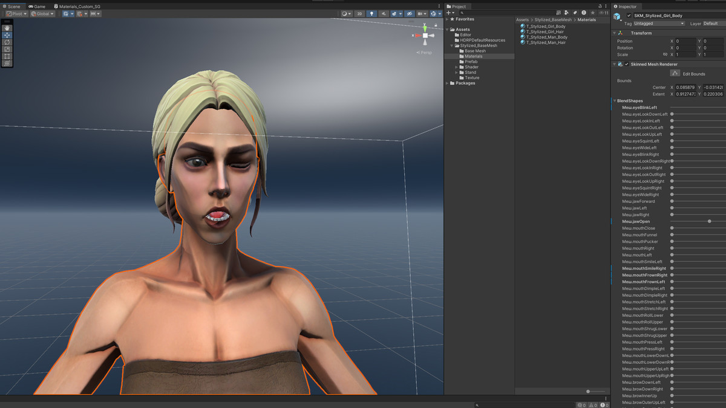Open the Pivot mode dropdown
The image size is (726, 408).
point(17,13)
